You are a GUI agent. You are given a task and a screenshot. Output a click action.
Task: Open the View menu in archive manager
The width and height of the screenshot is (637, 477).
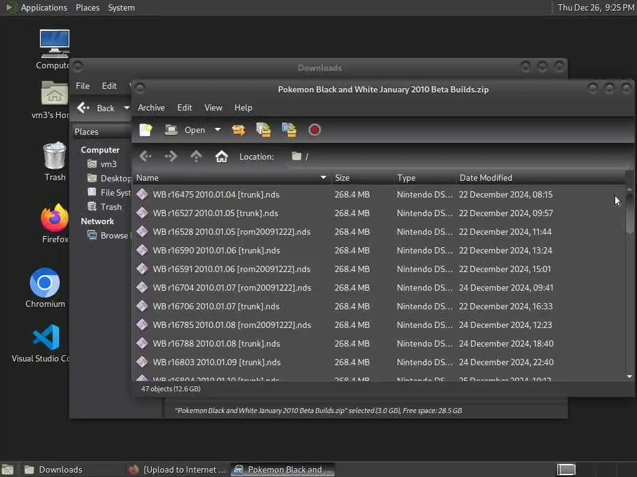(x=213, y=107)
